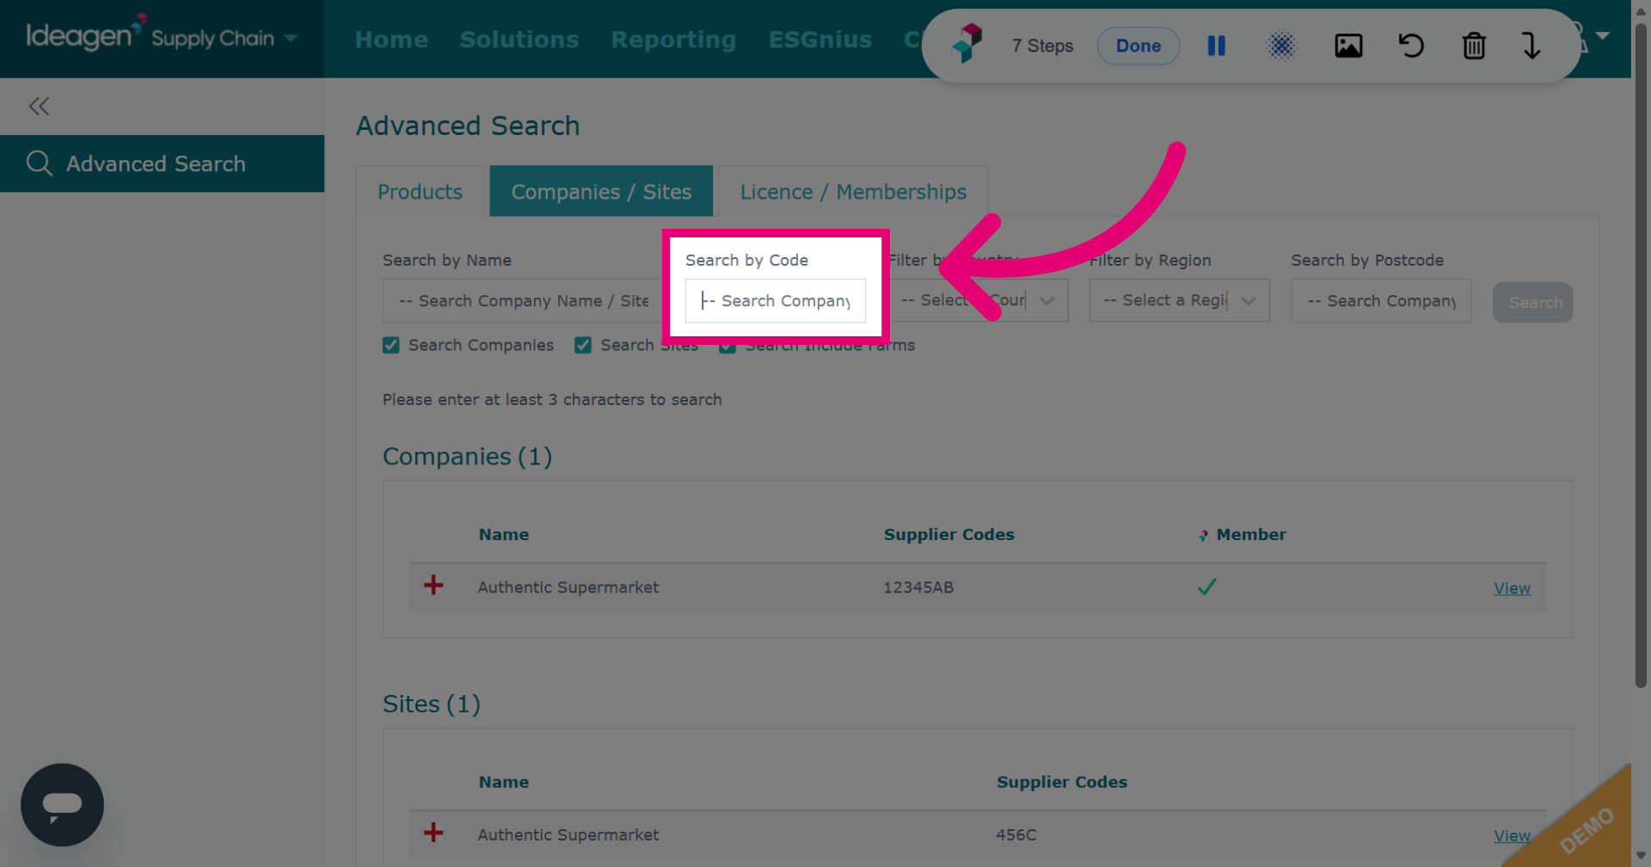The height and width of the screenshot is (867, 1651).
Task: Click the 7 Steps counter
Action: [1042, 46]
